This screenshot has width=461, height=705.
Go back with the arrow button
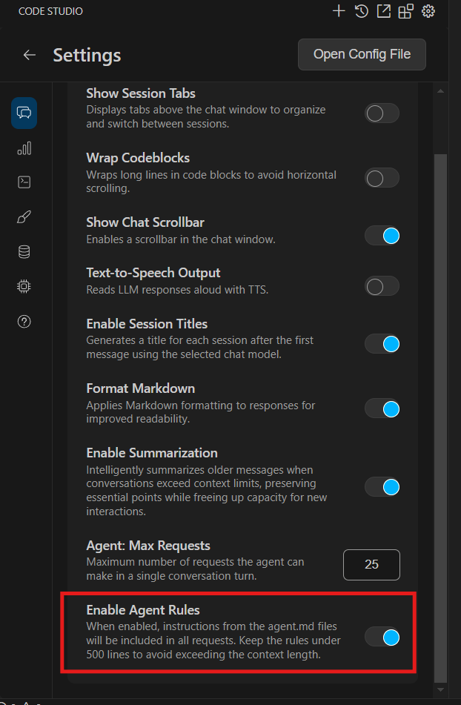29,54
